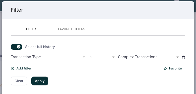Click the checkmark knob on the history switch
196x94 pixels.
(x=19, y=47)
